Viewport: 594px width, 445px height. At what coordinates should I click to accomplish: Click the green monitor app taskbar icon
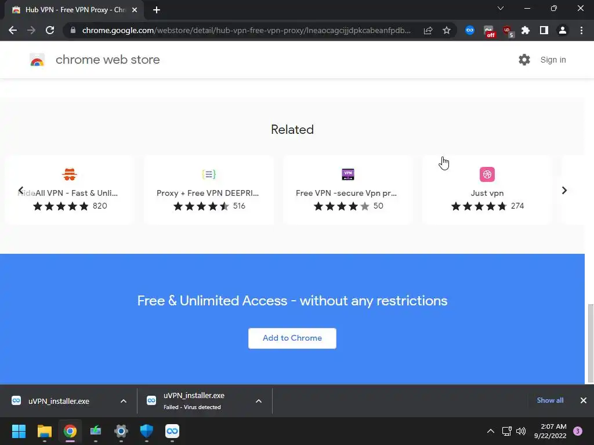96,431
